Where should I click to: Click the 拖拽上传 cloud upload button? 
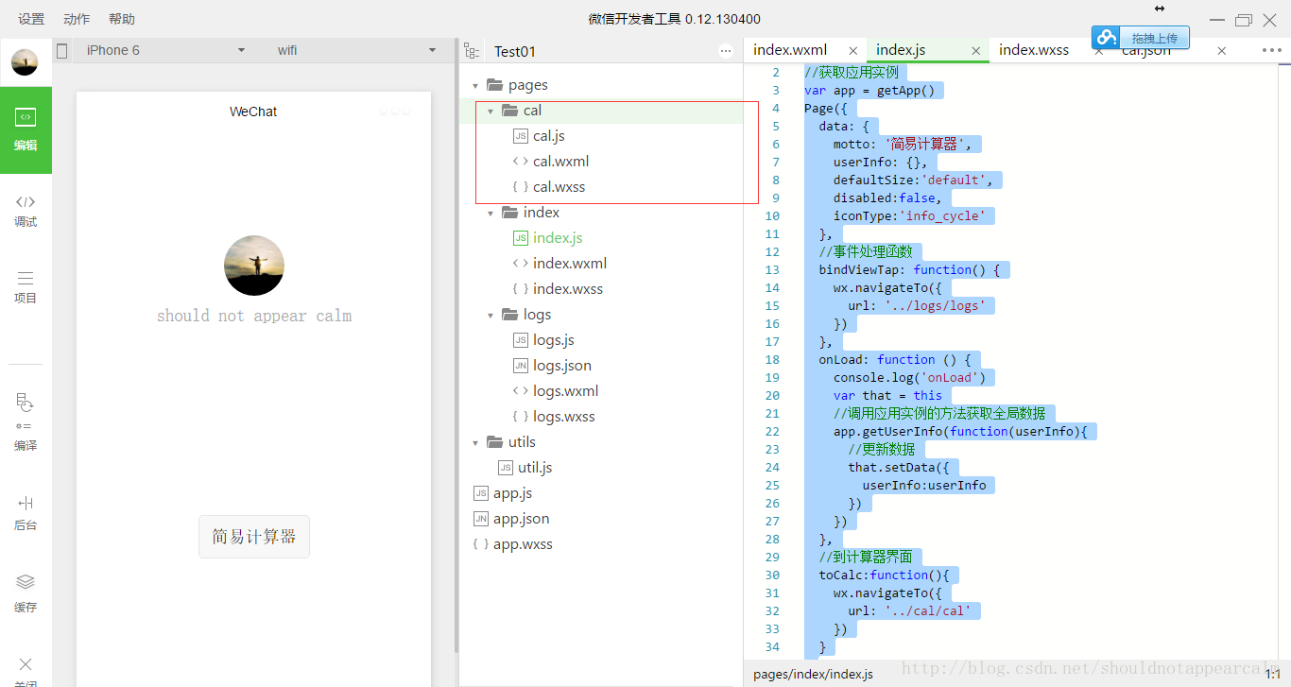[1141, 38]
